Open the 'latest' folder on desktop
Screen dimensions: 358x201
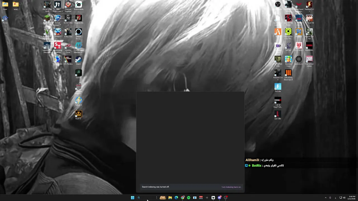click(x=16, y=6)
